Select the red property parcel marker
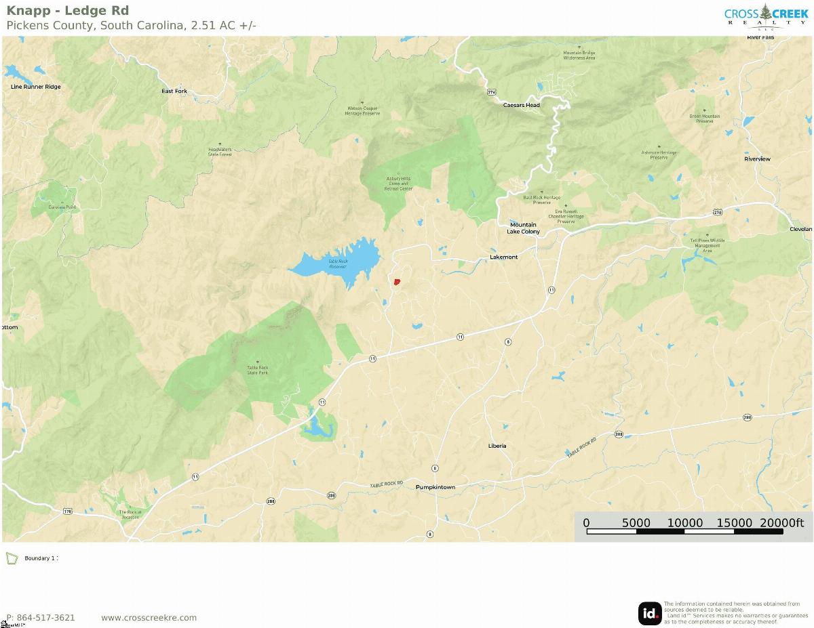The height and width of the screenshot is (628, 814). coord(397,281)
